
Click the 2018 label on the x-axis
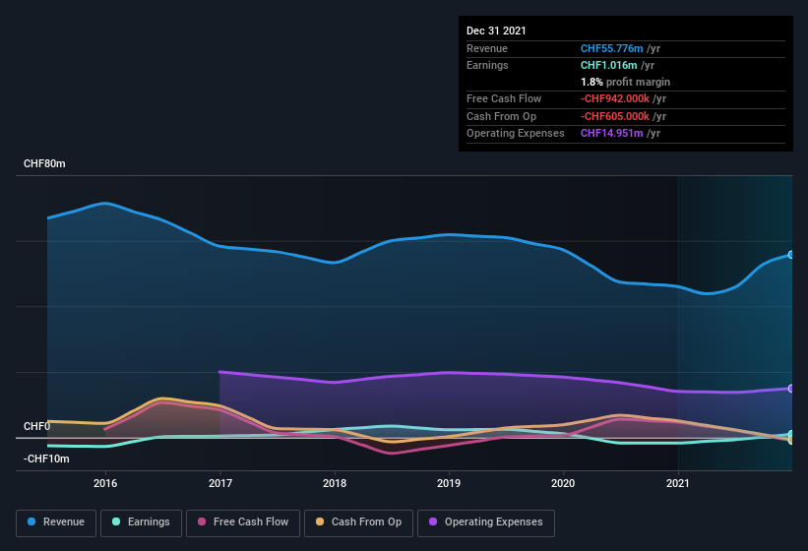[x=335, y=483]
